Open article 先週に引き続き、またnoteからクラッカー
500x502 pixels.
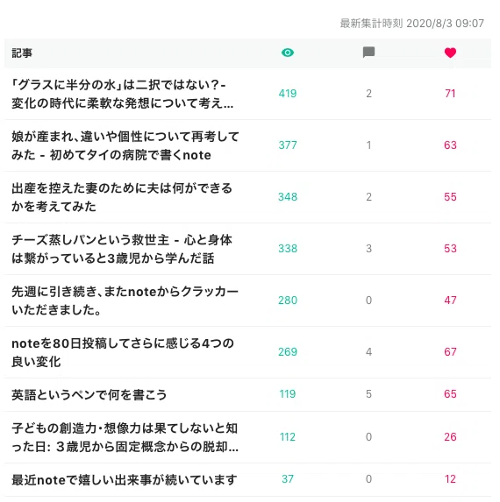coord(125,300)
